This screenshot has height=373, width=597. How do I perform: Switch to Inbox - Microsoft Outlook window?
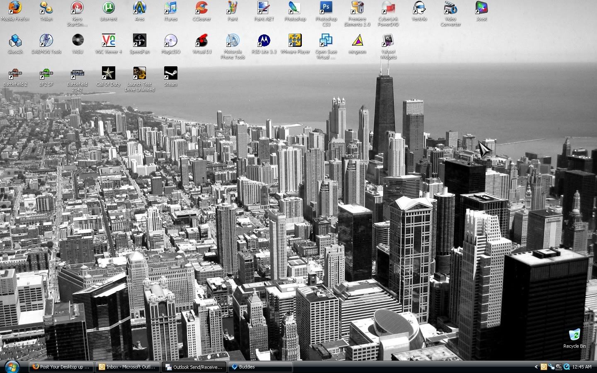[127, 367]
